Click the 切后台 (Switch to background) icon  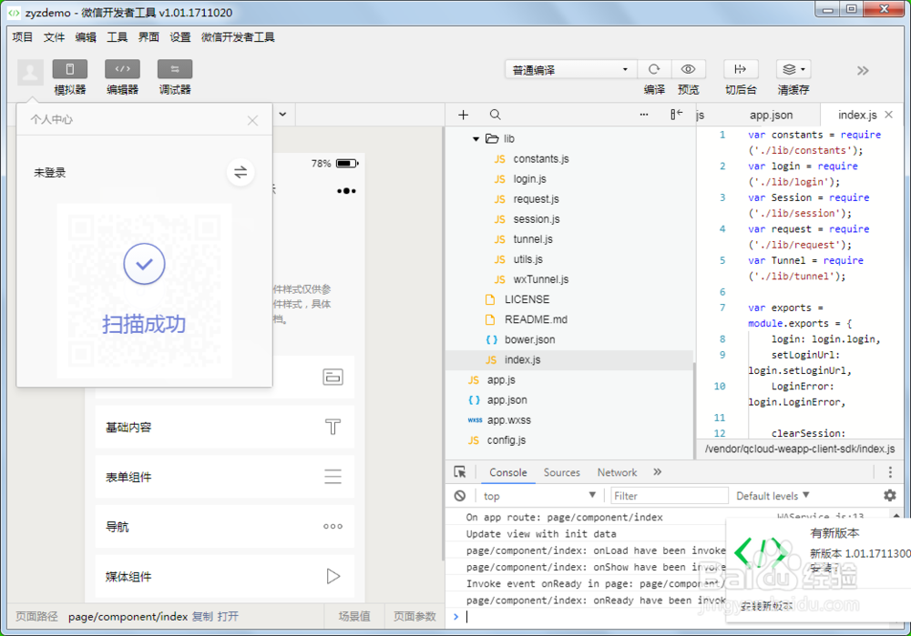741,69
